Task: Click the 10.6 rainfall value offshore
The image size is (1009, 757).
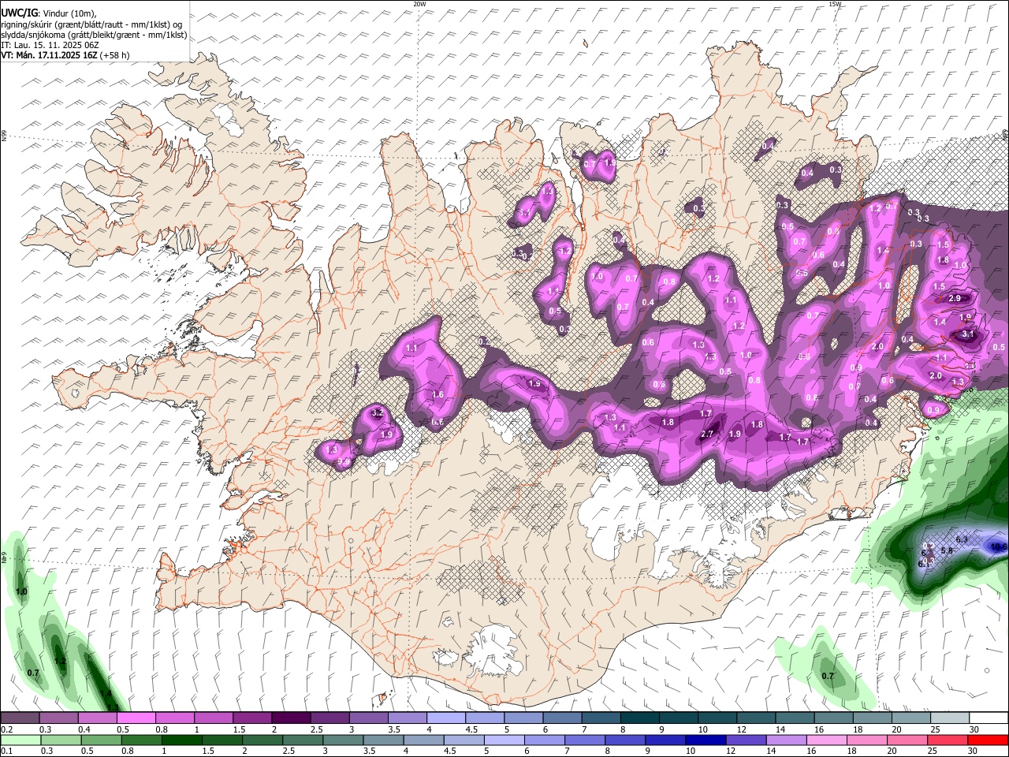Action: tap(999, 546)
